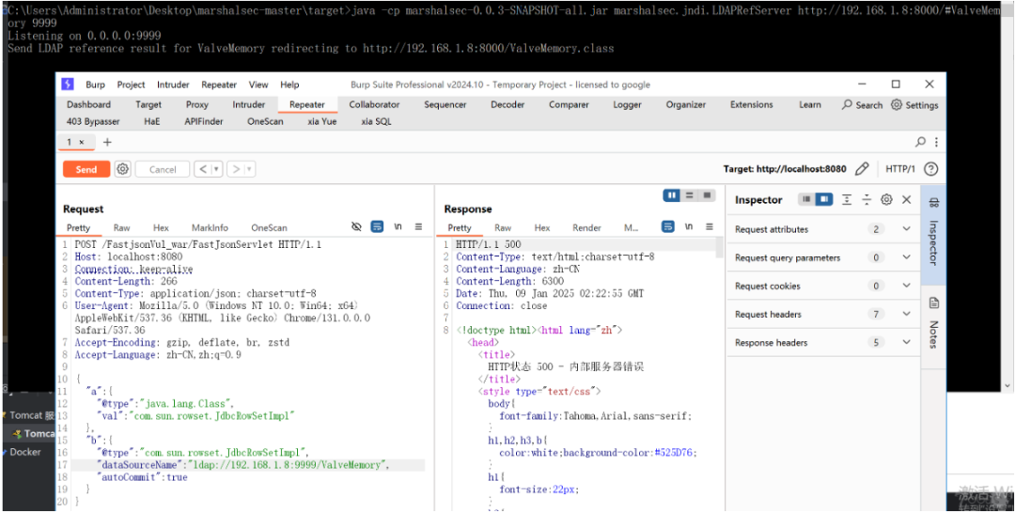Open the Burp menu
Image resolution: width=1015 pixels, height=512 pixels.
tap(95, 85)
